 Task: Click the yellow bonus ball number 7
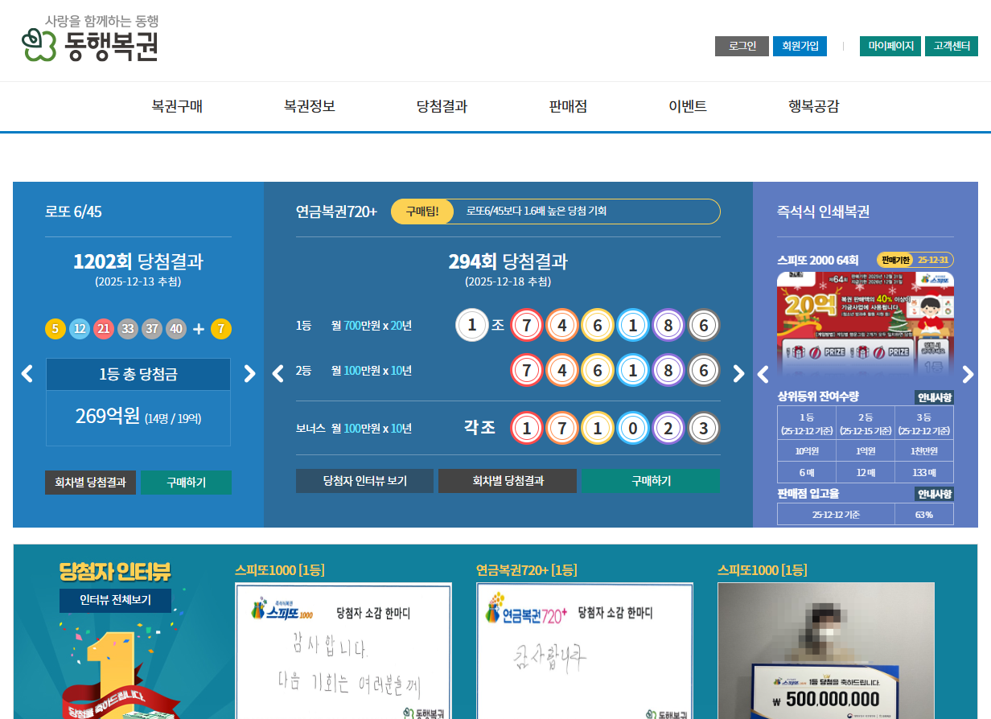(221, 329)
